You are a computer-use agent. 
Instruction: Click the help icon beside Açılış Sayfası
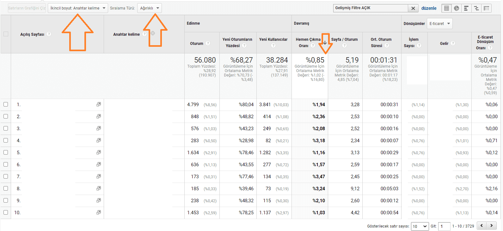[49, 34]
